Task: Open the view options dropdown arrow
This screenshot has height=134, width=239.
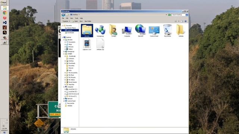Action: click(179, 21)
